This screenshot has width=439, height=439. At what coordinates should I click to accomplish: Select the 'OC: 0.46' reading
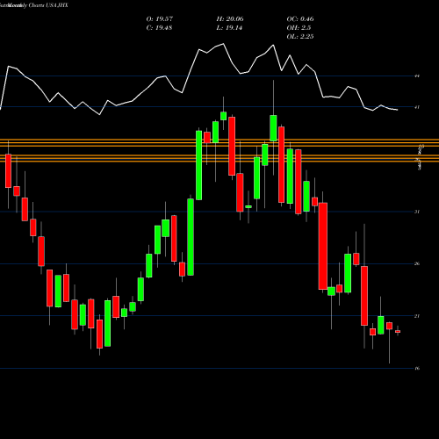[300, 19]
